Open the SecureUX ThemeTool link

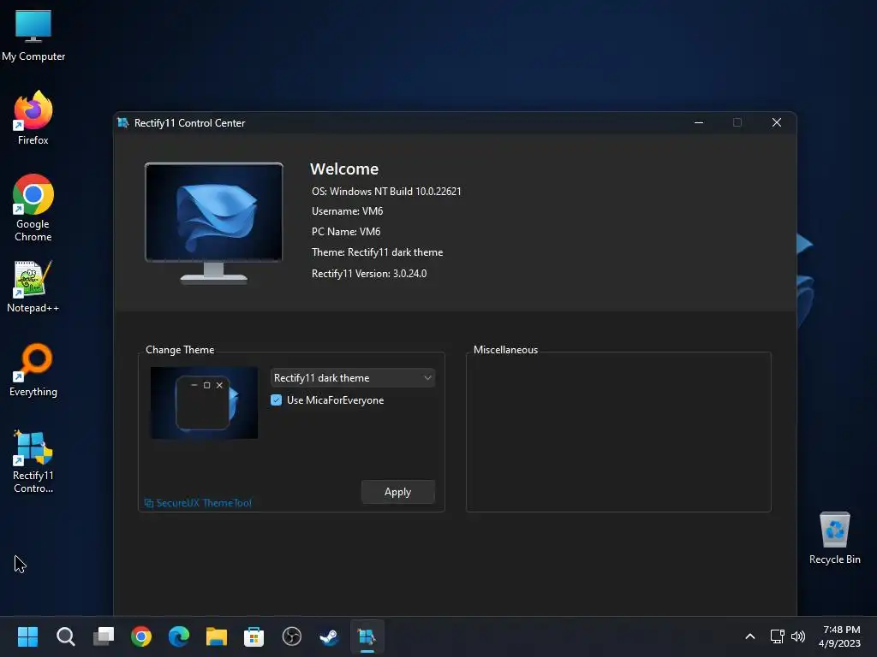[198, 503]
